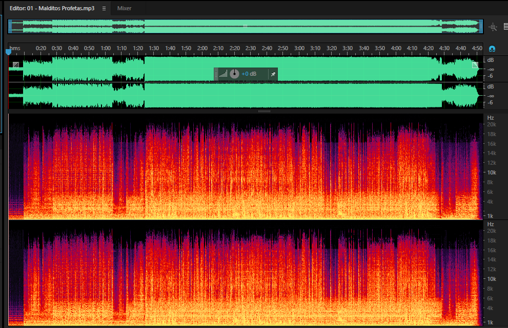Click the 1:30 mark on the ruler
Image resolution: width=508 pixels, height=328 pixels.
pos(154,48)
